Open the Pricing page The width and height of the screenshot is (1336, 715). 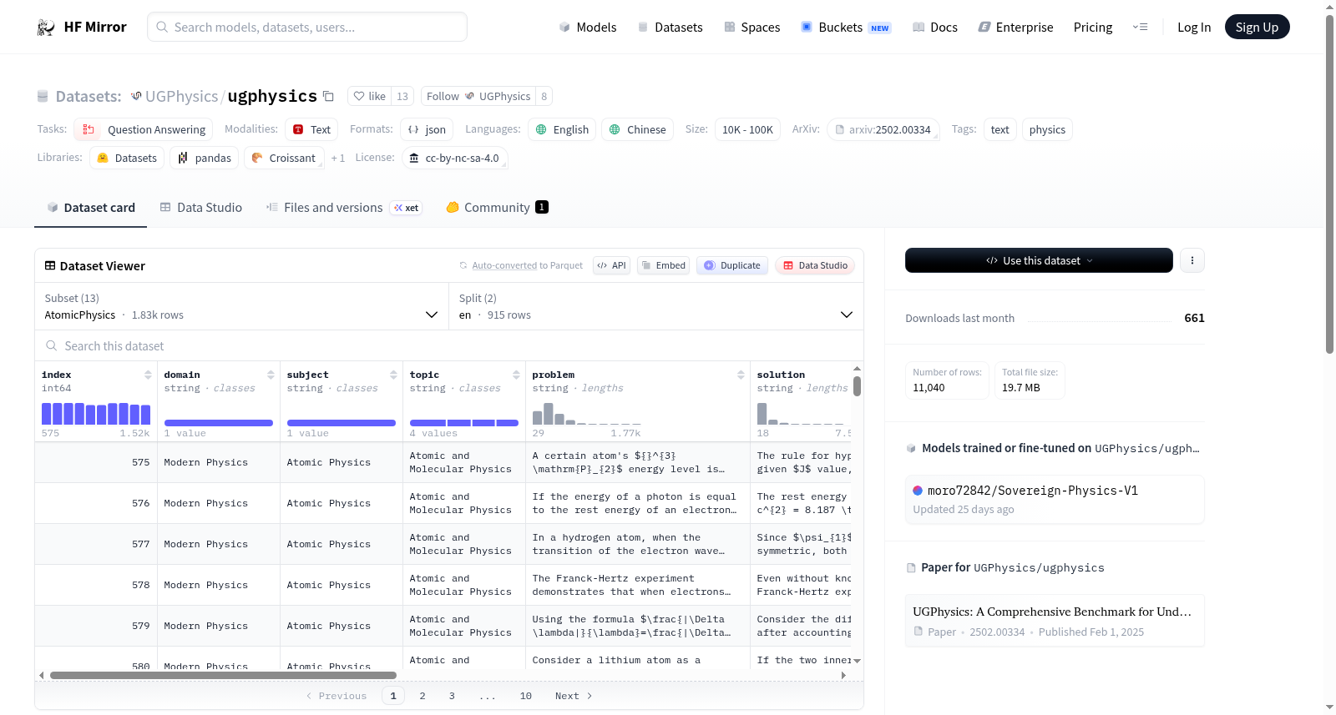coord(1093,28)
